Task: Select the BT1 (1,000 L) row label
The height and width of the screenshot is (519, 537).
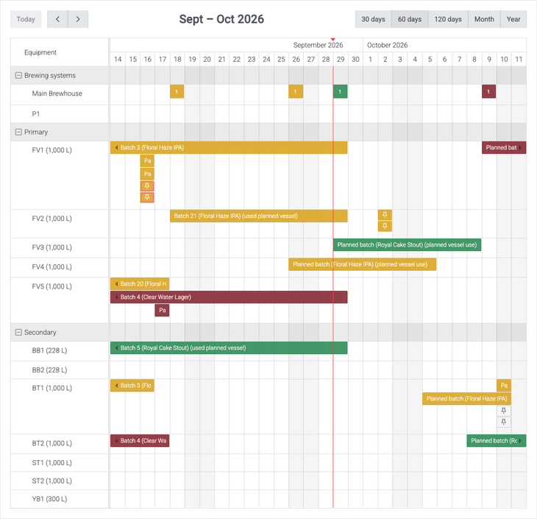Action: point(52,389)
